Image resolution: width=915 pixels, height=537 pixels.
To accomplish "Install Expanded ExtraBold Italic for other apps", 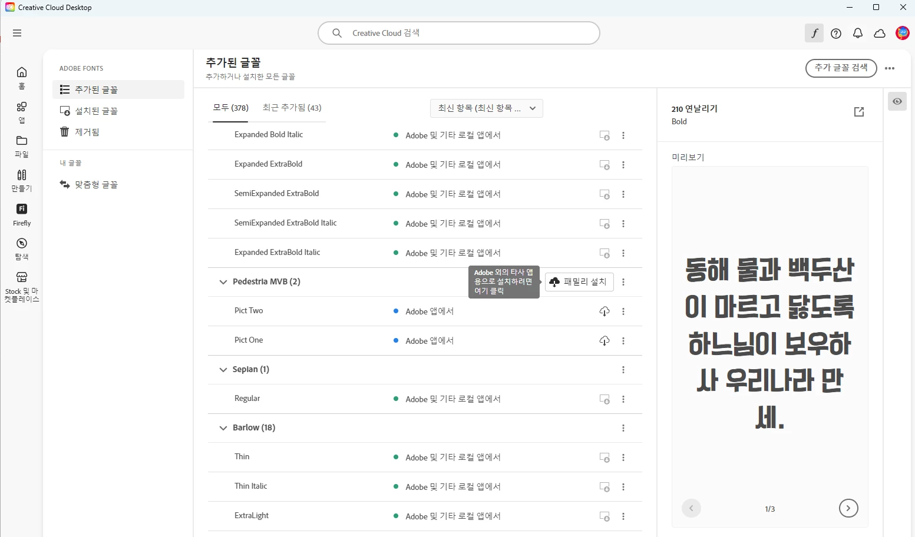I will point(605,253).
